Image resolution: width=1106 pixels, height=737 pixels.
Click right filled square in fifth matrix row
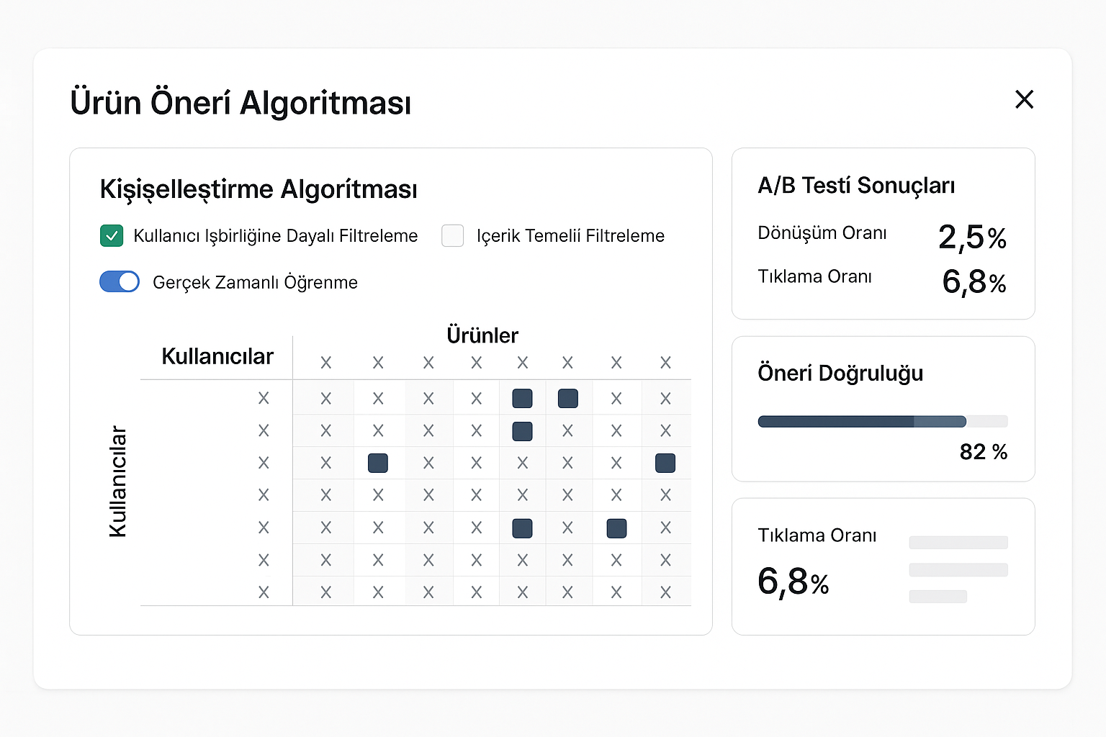click(616, 528)
